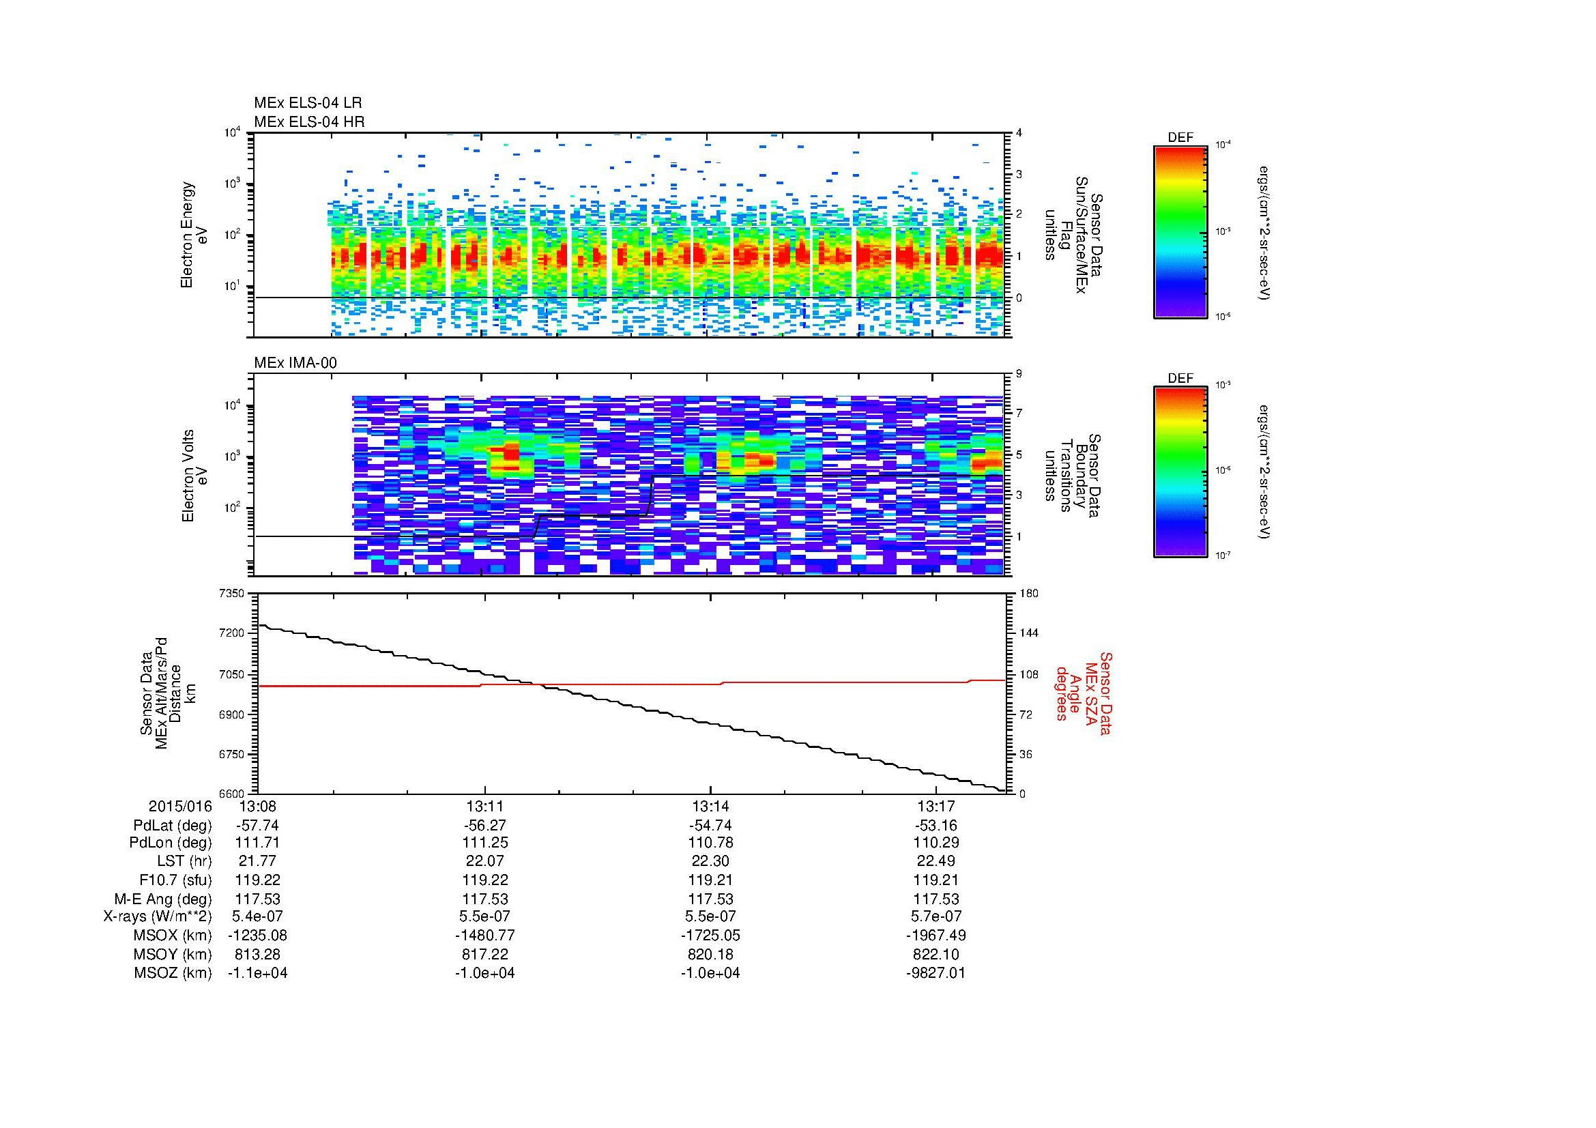Click the date label 2015/016
1596x1128 pixels.
180,807
